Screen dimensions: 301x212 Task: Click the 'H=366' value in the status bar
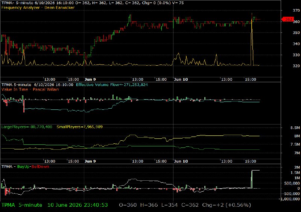(x=149, y=205)
